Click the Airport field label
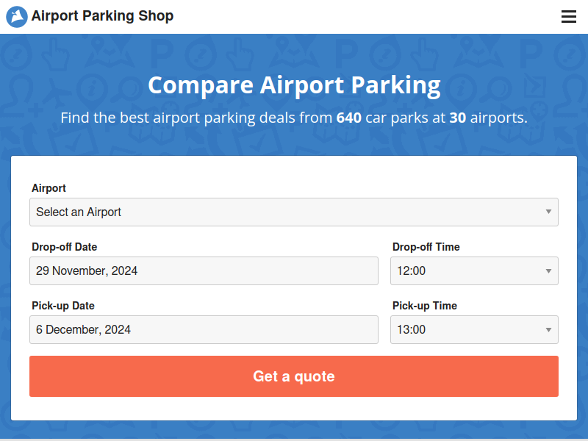 [x=49, y=188]
